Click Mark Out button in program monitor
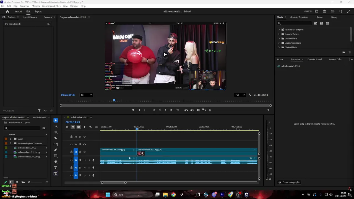This screenshot has width=354, height=199. pyautogui.click(x=145, y=110)
